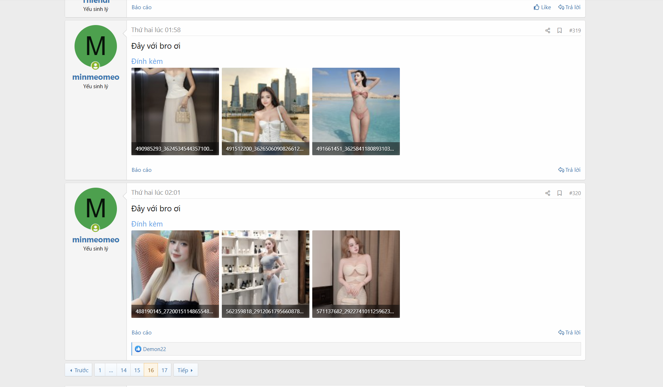663x387 pixels.
Task: Click minmeomeo avatar on post #320
Action: point(96,209)
